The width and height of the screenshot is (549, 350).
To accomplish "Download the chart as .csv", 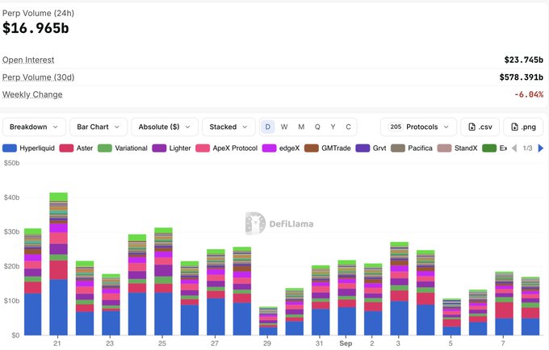I will point(480,127).
